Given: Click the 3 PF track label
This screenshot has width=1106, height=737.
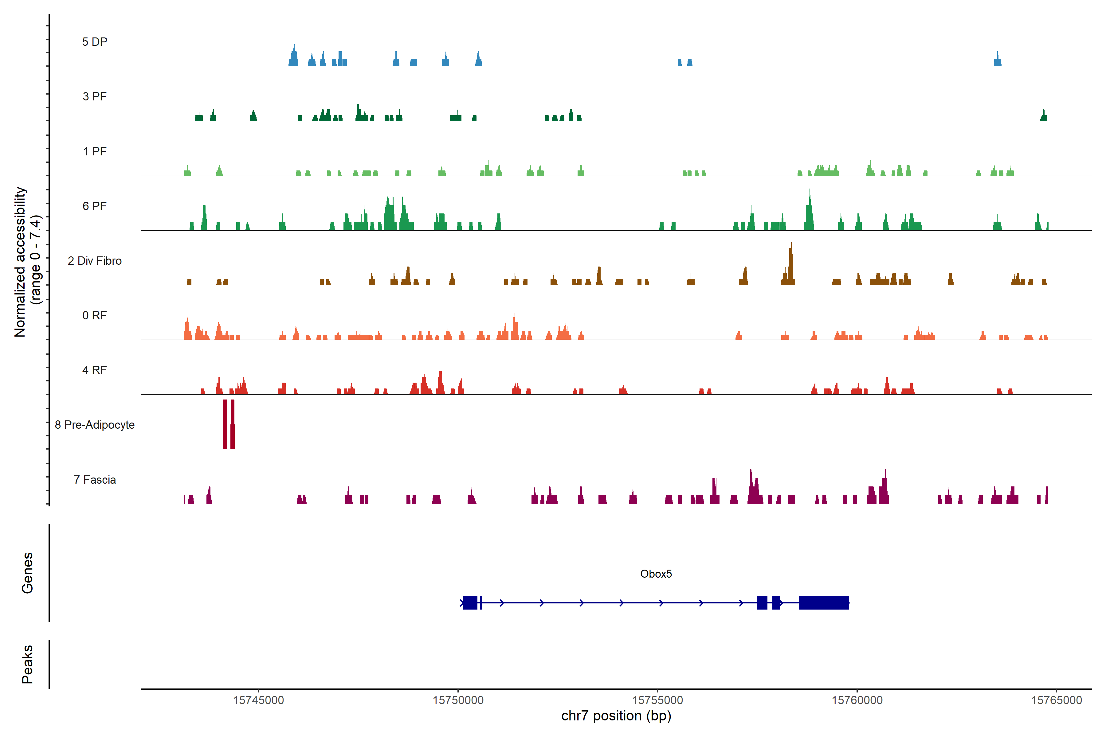Looking at the screenshot, I should [95, 96].
